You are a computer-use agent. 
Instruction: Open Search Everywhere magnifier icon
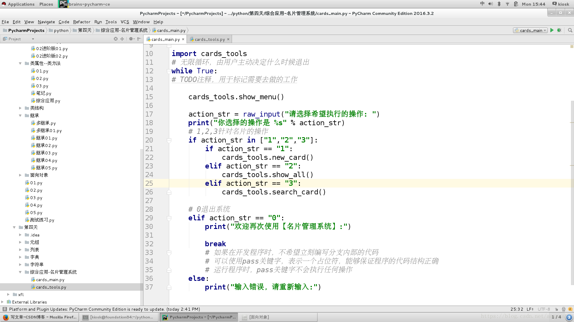(570, 30)
